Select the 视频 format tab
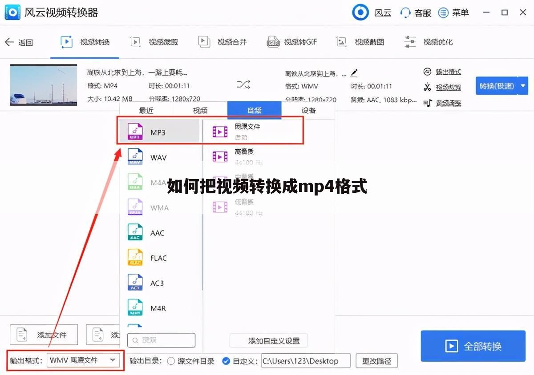This screenshot has width=534, height=375. click(200, 110)
